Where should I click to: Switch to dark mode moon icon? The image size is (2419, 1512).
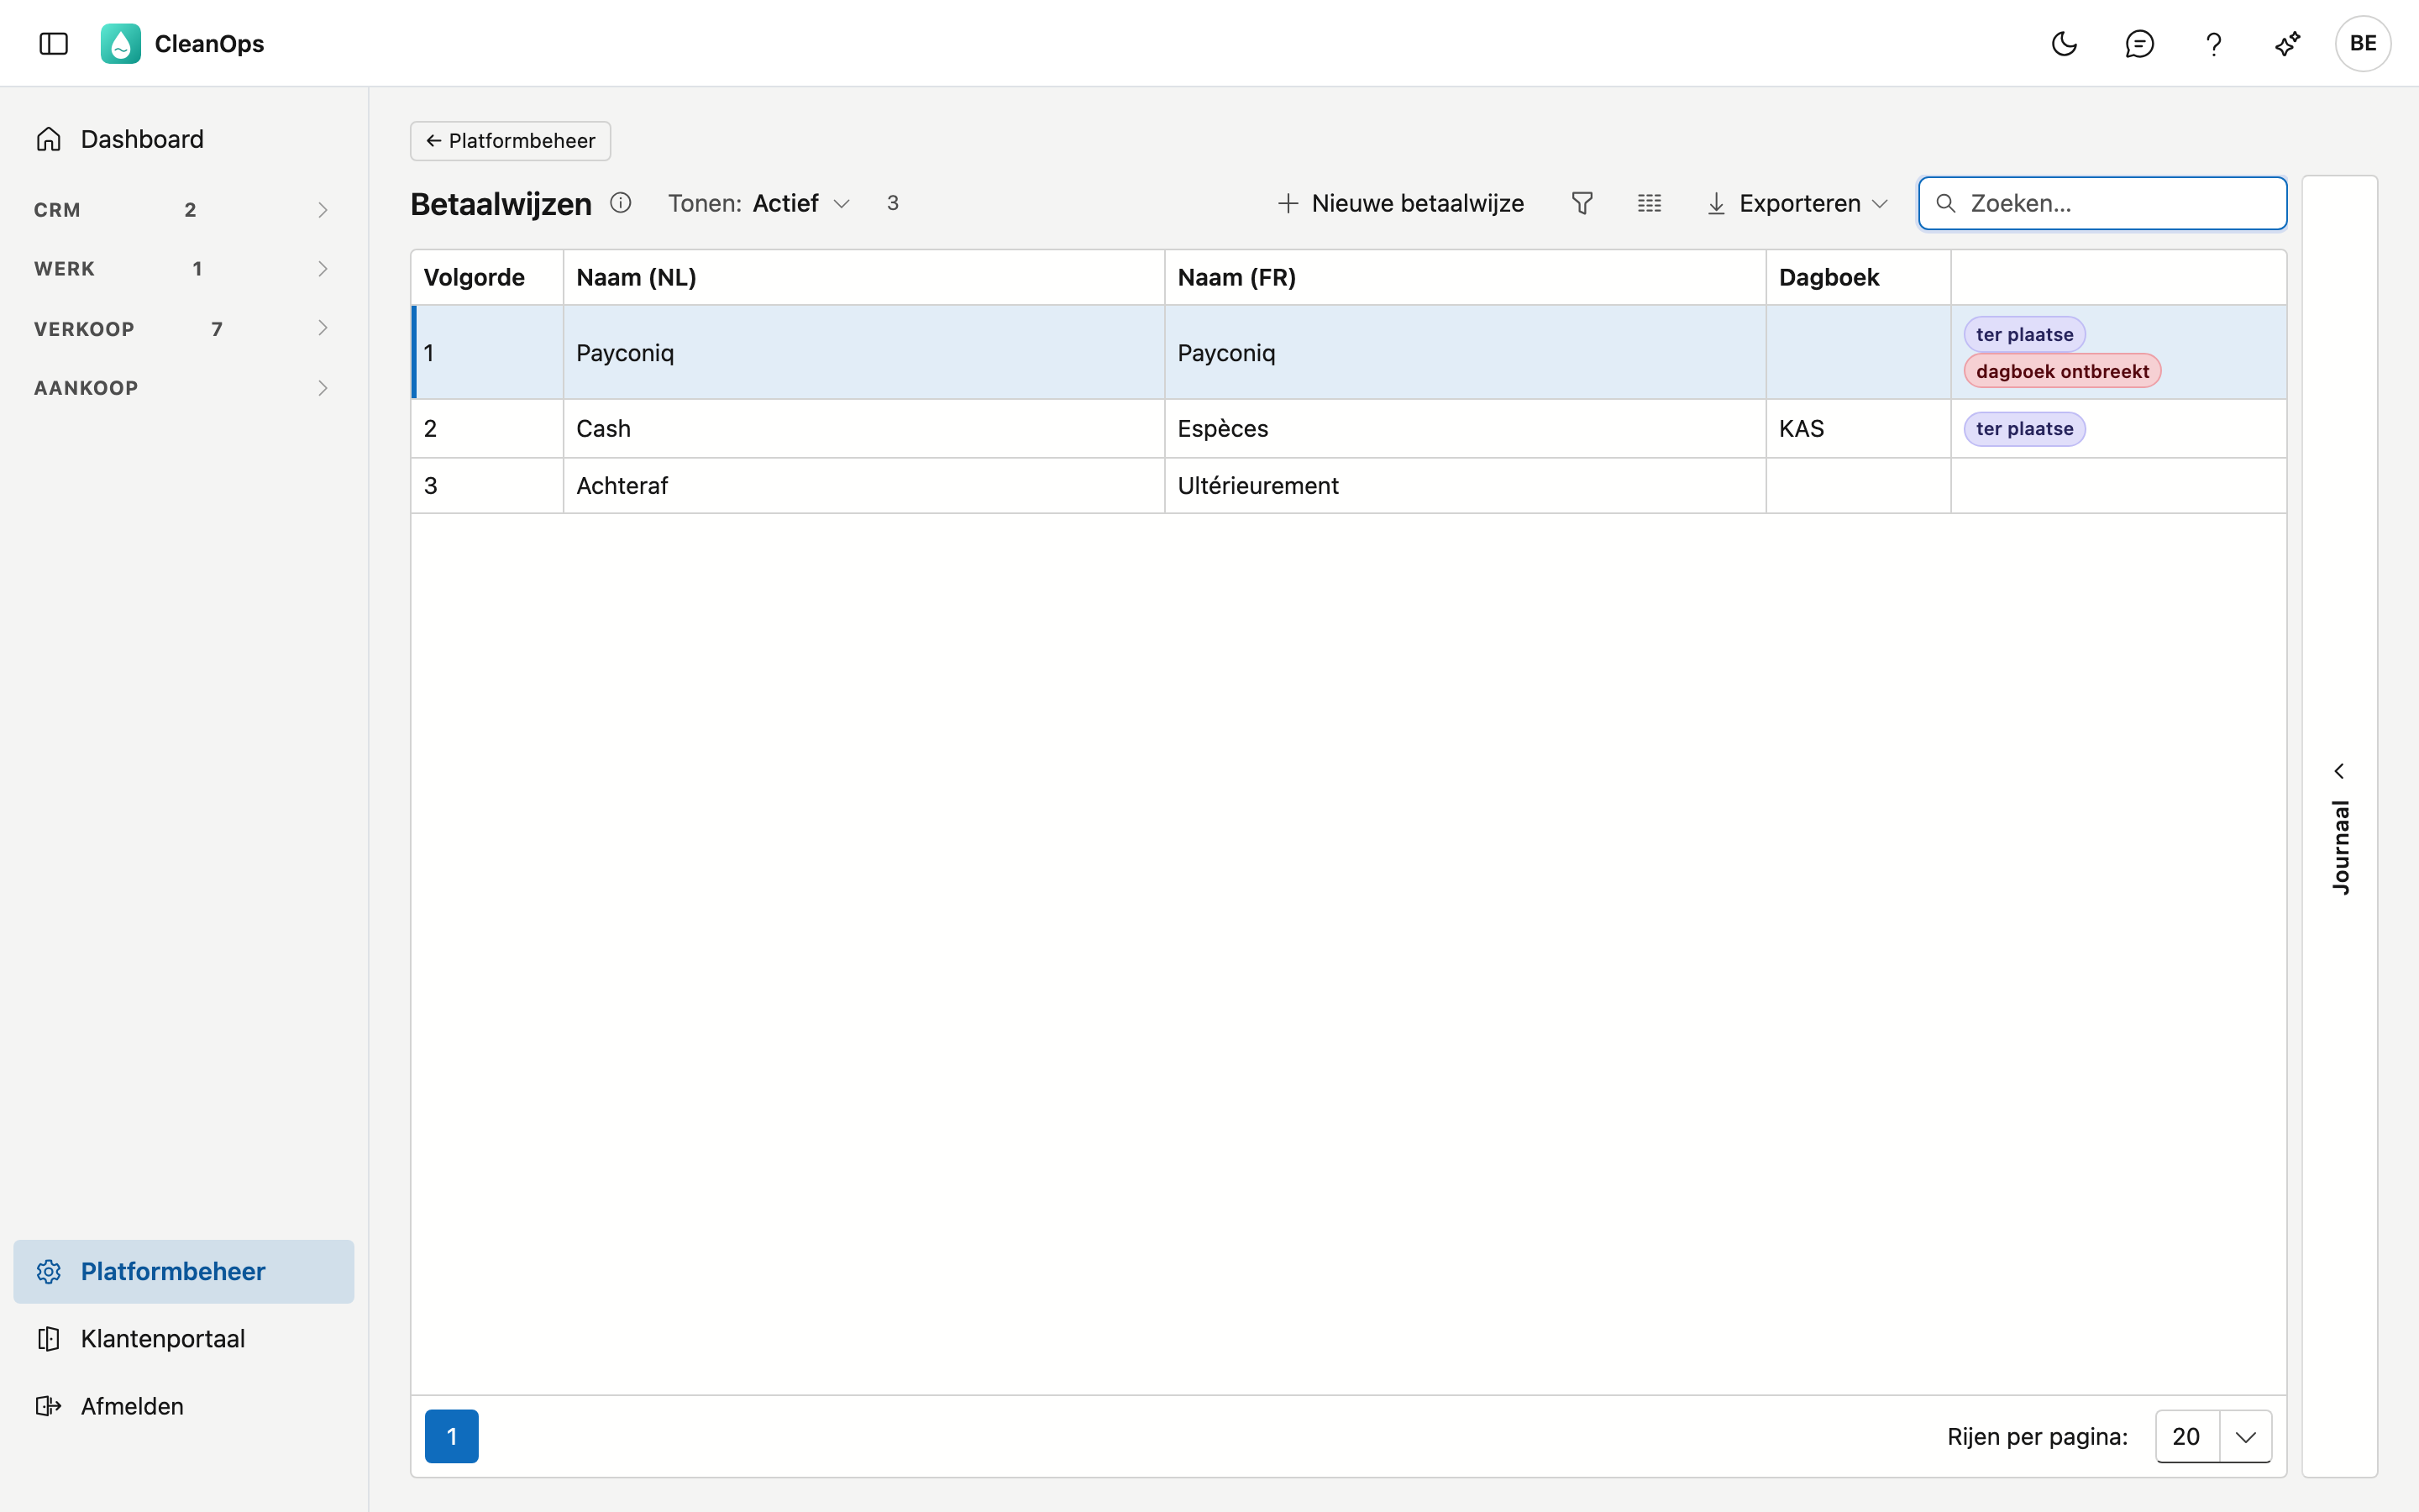tap(2065, 43)
